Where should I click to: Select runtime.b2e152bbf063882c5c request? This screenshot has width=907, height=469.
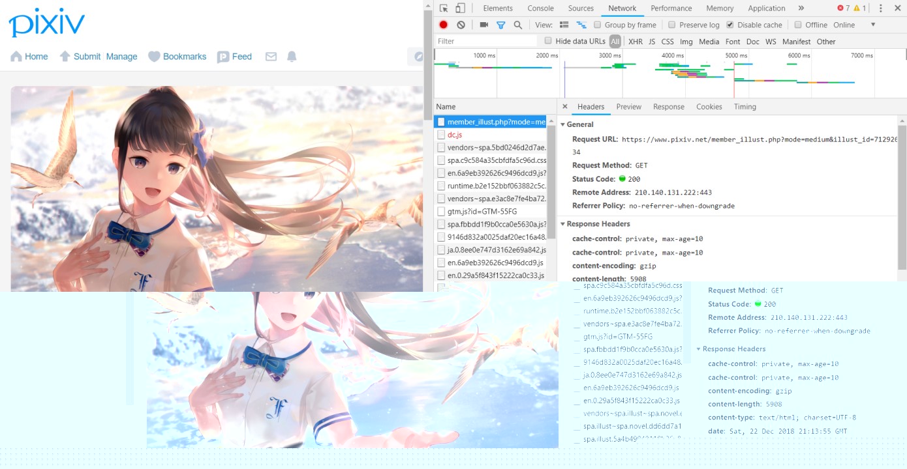490,186
